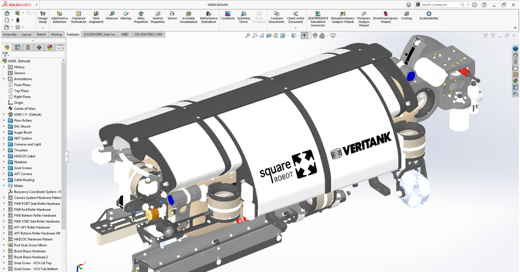Screen dimensions: 520x272
Task: Open the FeatureManager design tree tab
Action: pos(7,48)
